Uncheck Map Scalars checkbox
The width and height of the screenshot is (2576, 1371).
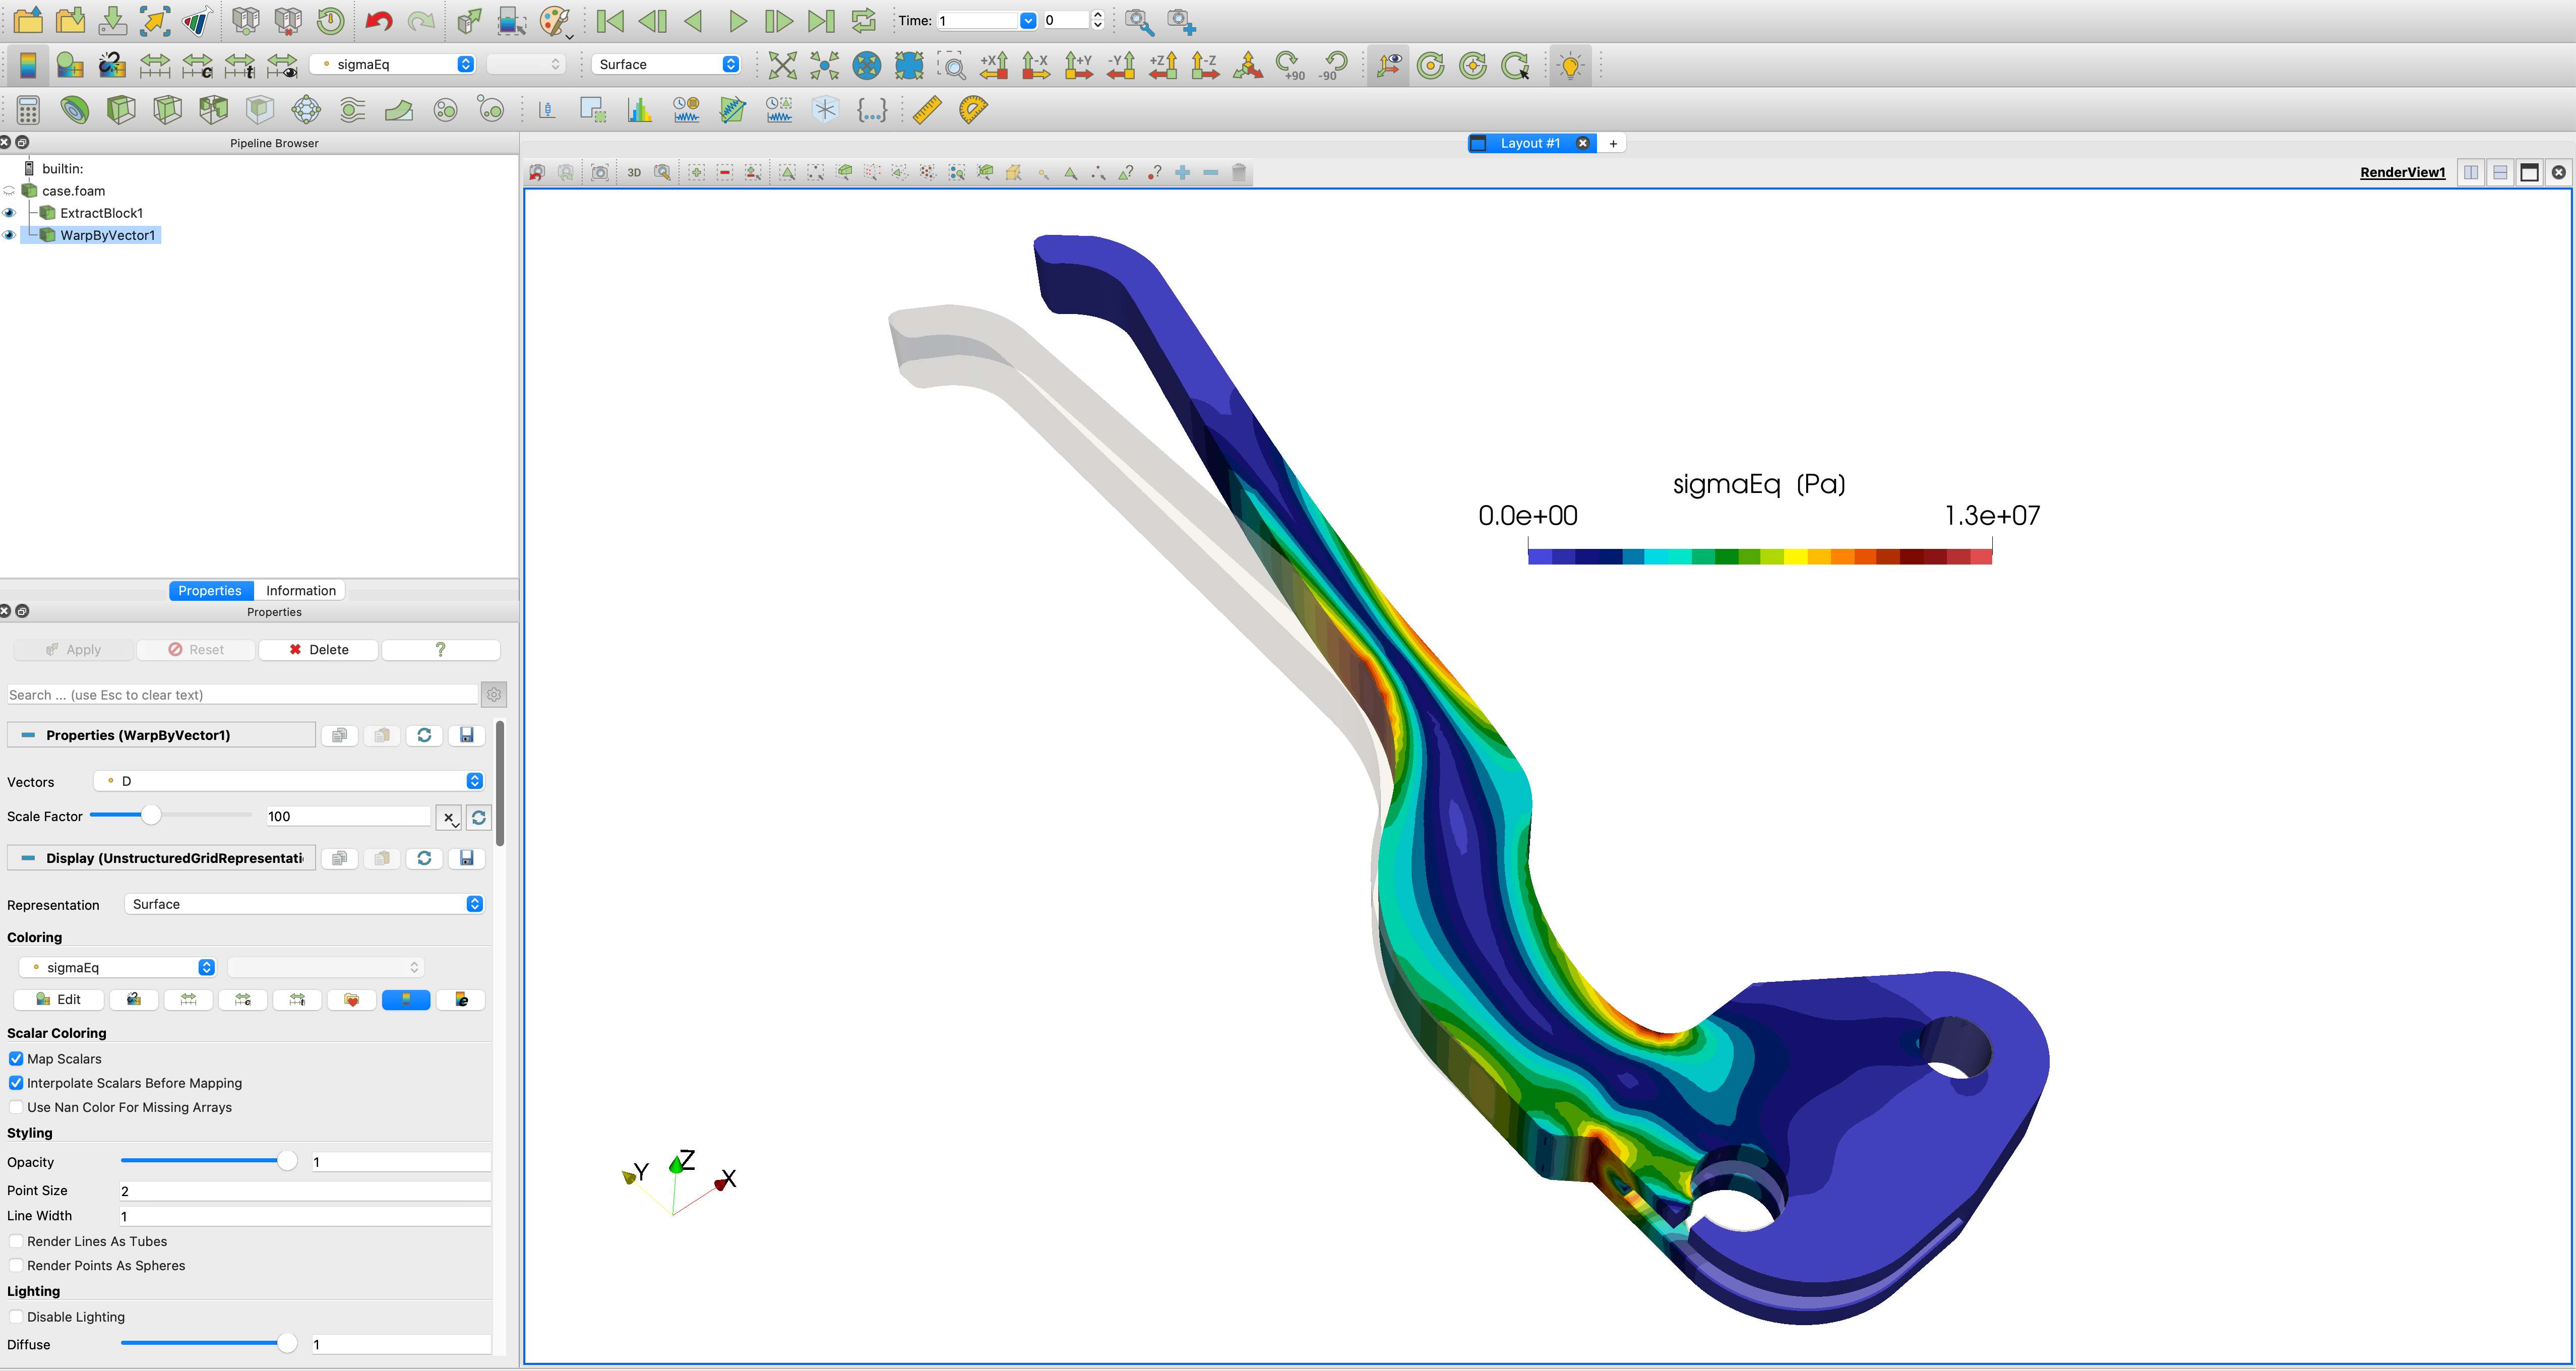(16, 1059)
